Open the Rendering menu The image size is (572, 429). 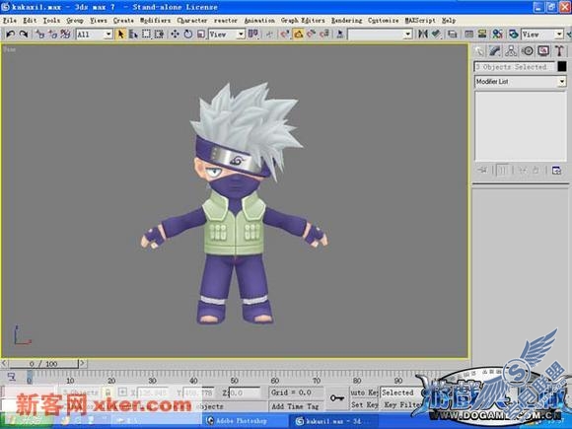pos(346,21)
